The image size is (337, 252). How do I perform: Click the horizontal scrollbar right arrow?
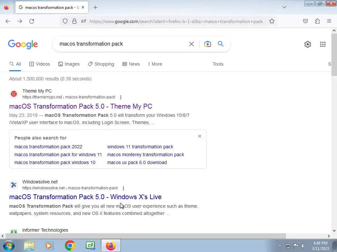tap(329, 236)
